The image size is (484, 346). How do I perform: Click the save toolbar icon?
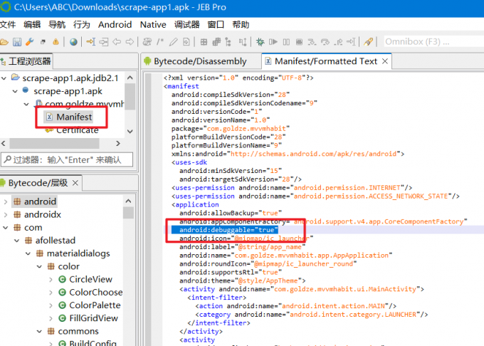tap(16, 42)
